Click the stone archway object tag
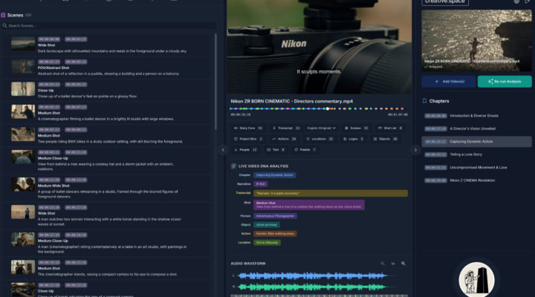The width and height of the screenshot is (535, 297). click(x=267, y=225)
